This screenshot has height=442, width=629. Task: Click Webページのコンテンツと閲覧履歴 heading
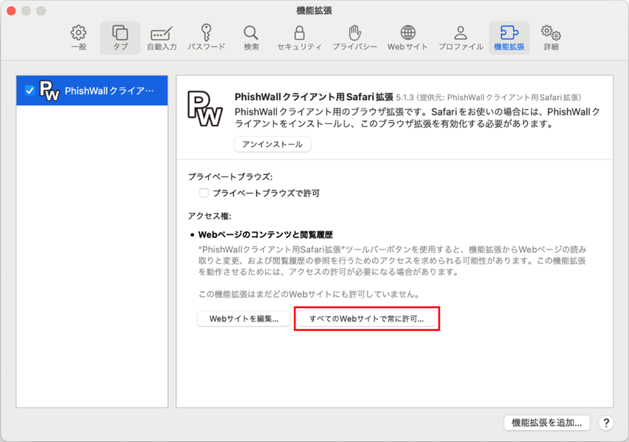coord(266,235)
